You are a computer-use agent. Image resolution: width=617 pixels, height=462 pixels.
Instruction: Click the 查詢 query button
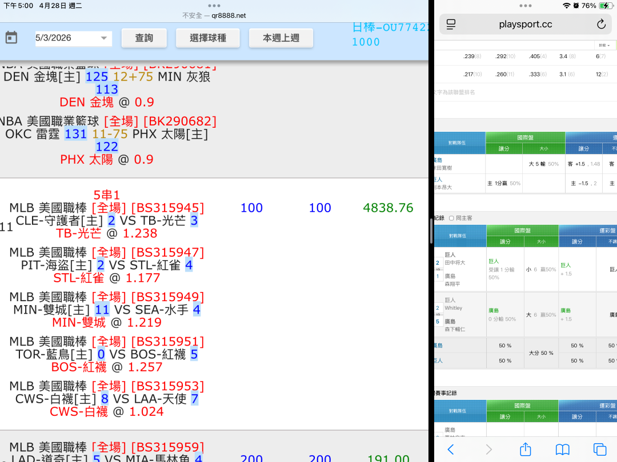(x=144, y=38)
